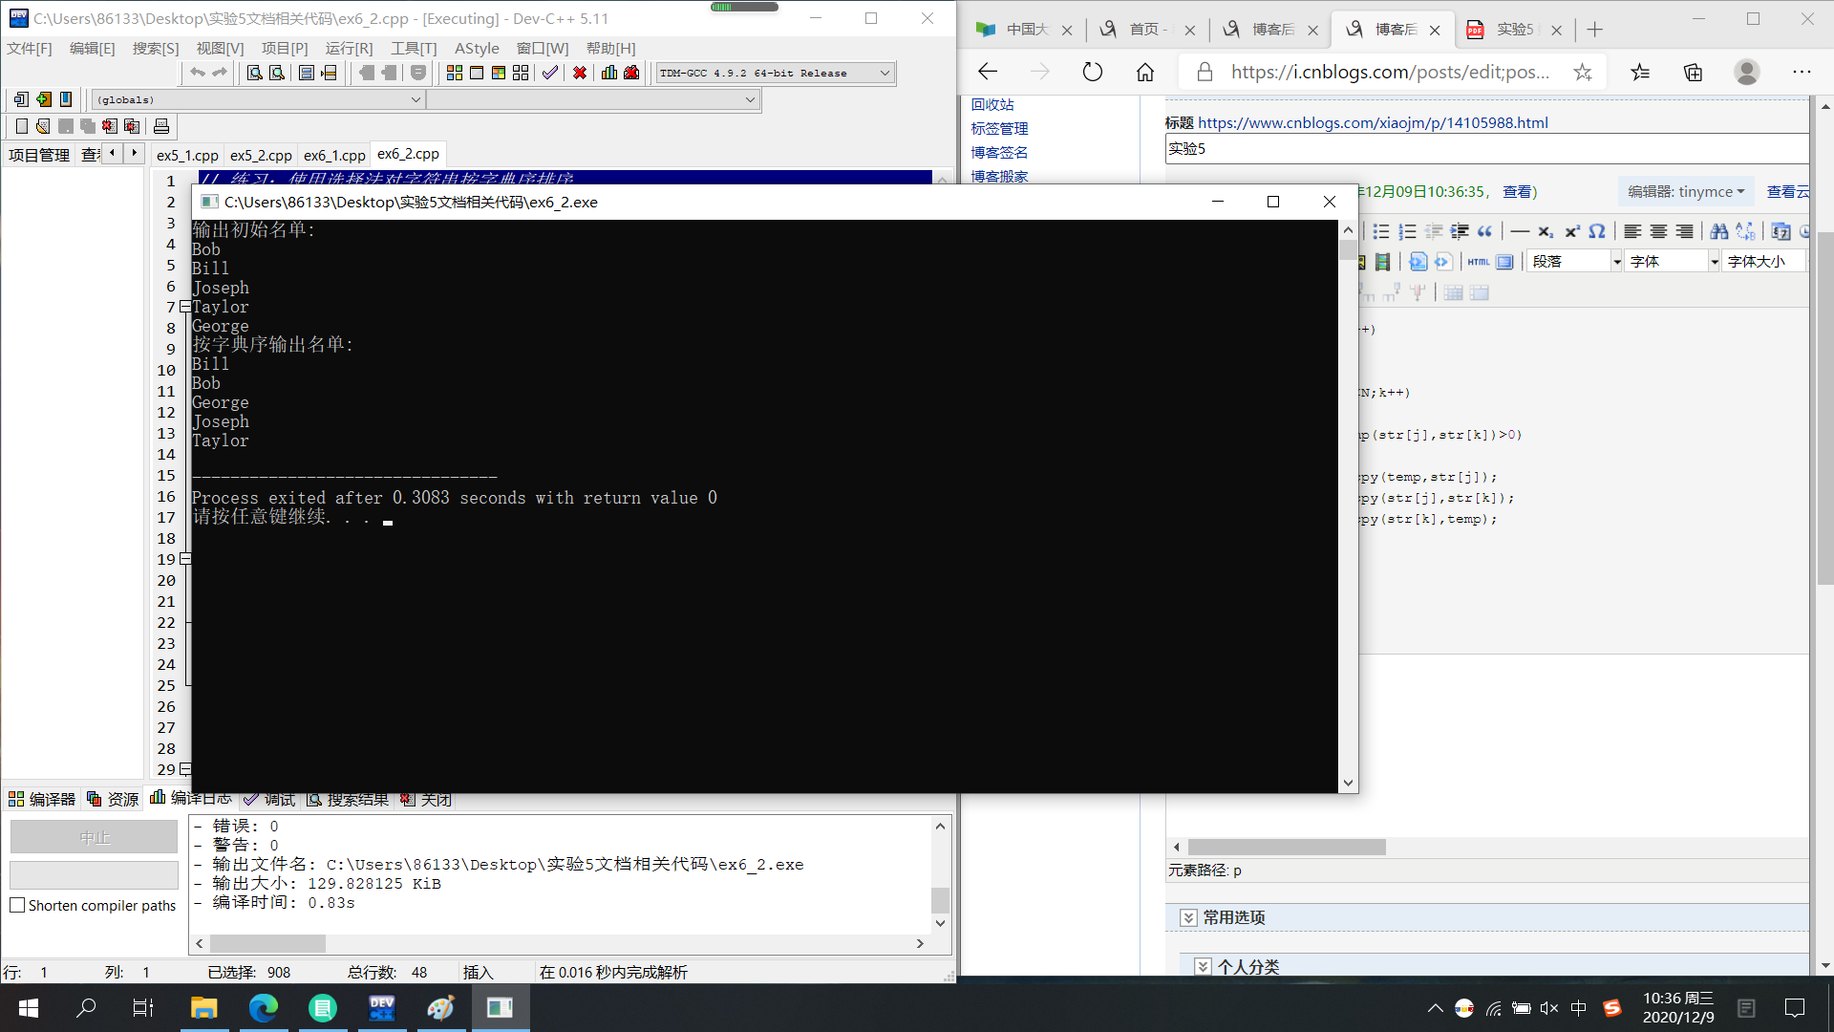
Task: Click the binoculars find icon in editor
Action: click(1718, 231)
